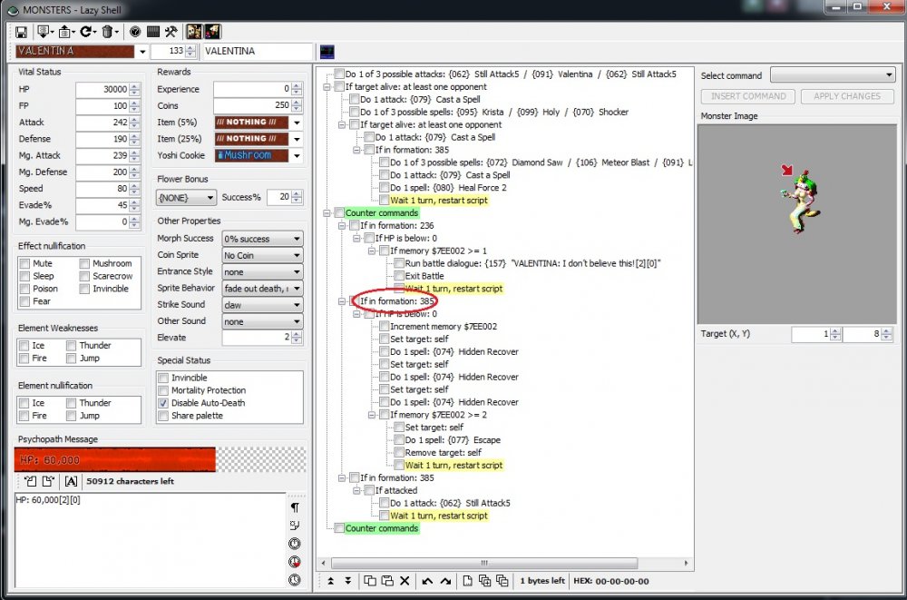Toggle the Disable Auto-Death checkbox
Image resolution: width=907 pixels, height=600 pixels.
tap(163, 403)
